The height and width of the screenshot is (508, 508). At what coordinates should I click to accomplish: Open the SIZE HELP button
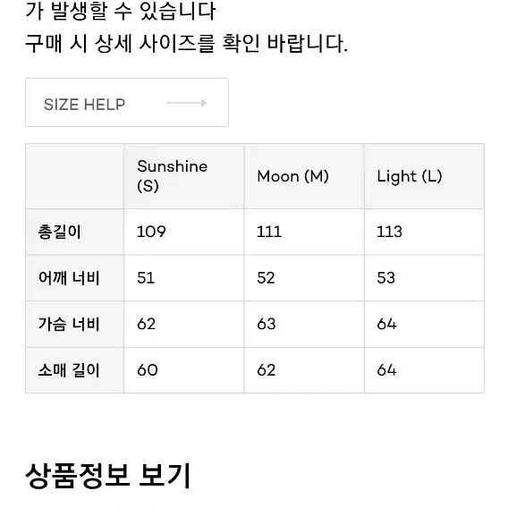[127, 102]
